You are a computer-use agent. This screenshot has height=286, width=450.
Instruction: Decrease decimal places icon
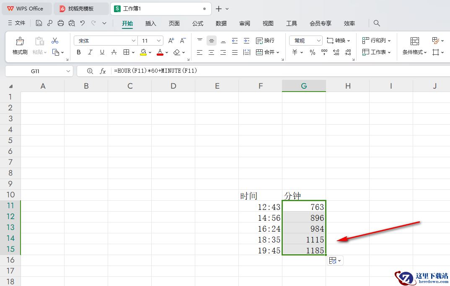coord(348,52)
